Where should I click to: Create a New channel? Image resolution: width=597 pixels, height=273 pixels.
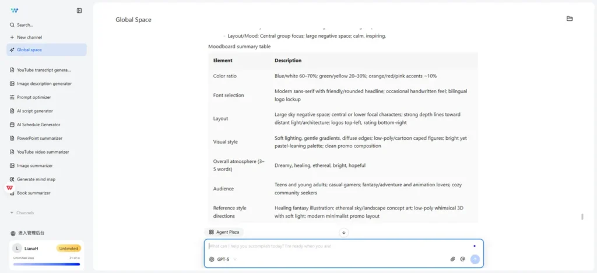point(29,37)
